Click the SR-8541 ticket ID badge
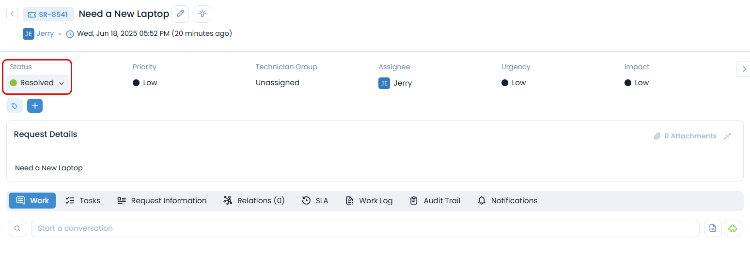 pyautogui.click(x=48, y=15)
